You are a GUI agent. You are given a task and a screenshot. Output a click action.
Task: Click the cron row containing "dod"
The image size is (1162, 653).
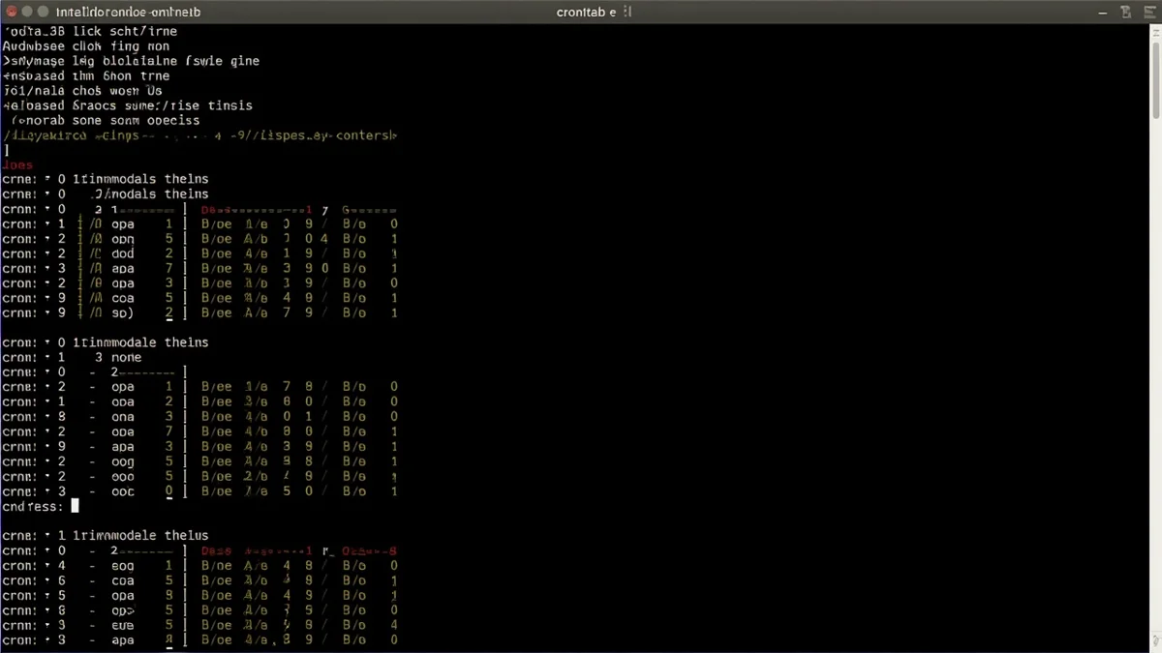200,253
